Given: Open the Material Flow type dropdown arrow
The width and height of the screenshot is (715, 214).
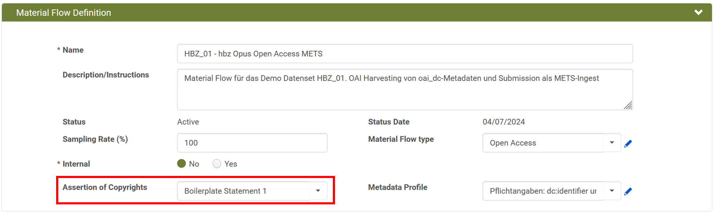Looking at the screenshot, I should tap(612, 143).
